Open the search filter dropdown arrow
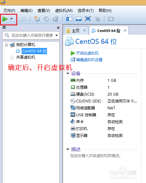Image resolution: width=146 pixels, height=183 pixels. pos(57,35)
